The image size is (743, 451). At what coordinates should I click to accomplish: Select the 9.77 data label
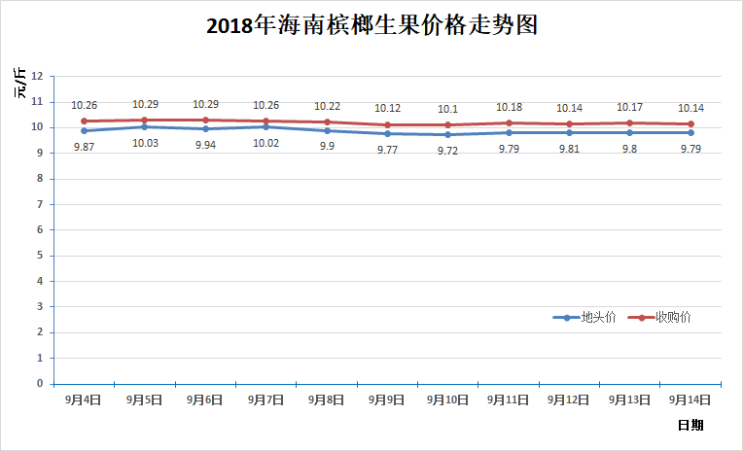point(388,150)
